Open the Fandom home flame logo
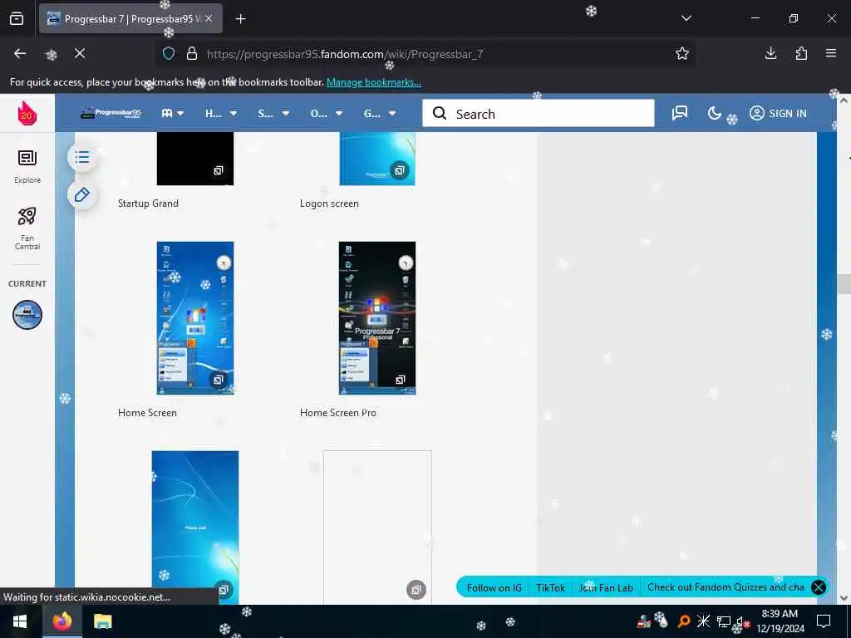This screenshot has width=851, height=638. click(27, 113)
